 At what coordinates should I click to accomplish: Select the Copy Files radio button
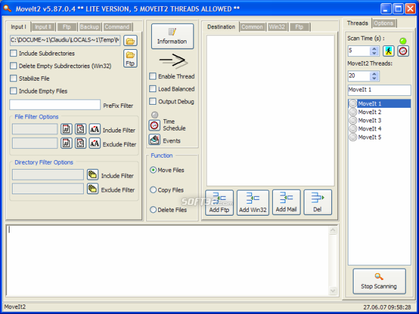point(153,190)
